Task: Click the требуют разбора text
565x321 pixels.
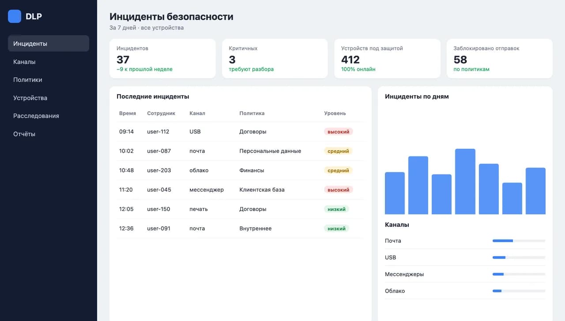Action: pyautogui.click(x=251, y=69)
